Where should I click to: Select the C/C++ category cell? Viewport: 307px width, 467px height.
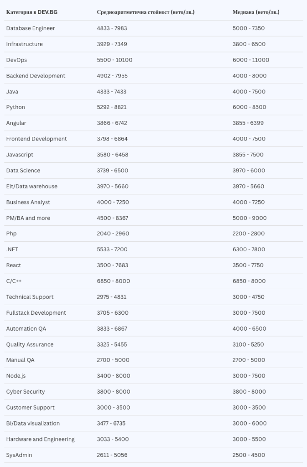[14, 281]
